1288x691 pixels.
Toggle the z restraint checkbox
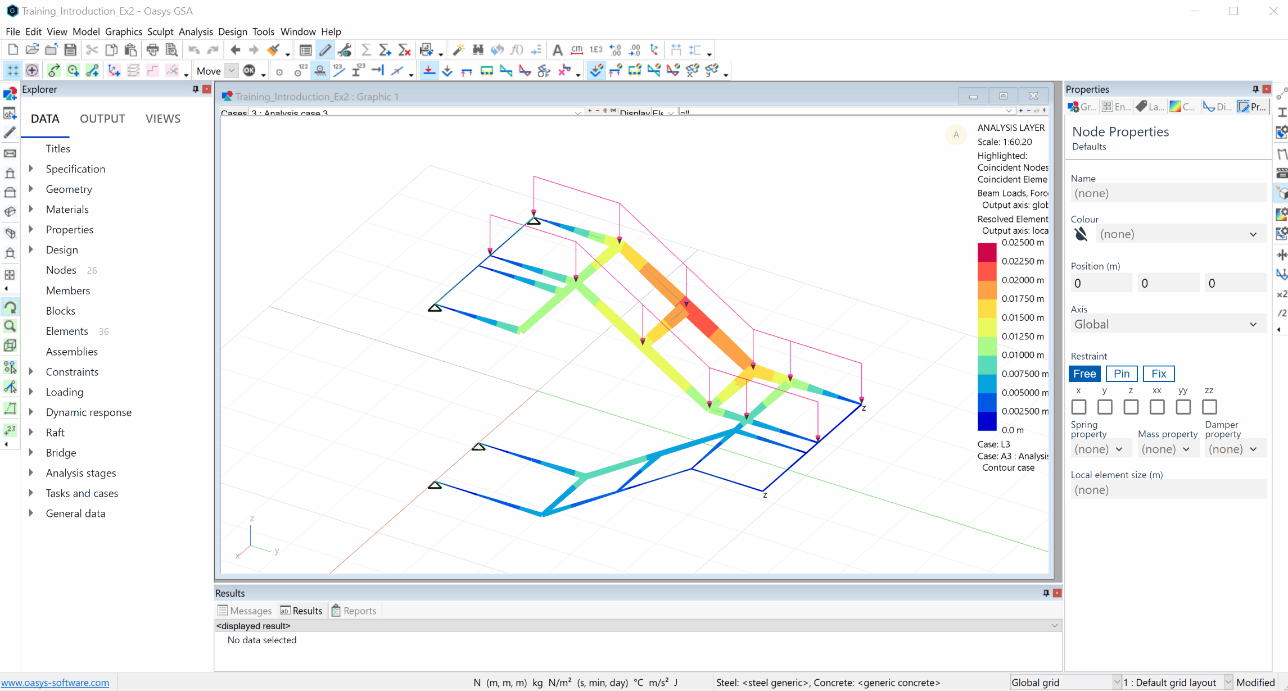click(x=1131, y=407)
